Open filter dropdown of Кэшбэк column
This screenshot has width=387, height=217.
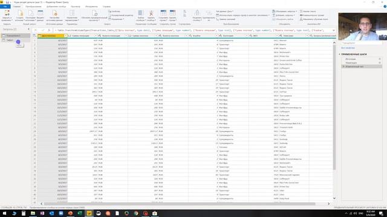tap(216, 36)
